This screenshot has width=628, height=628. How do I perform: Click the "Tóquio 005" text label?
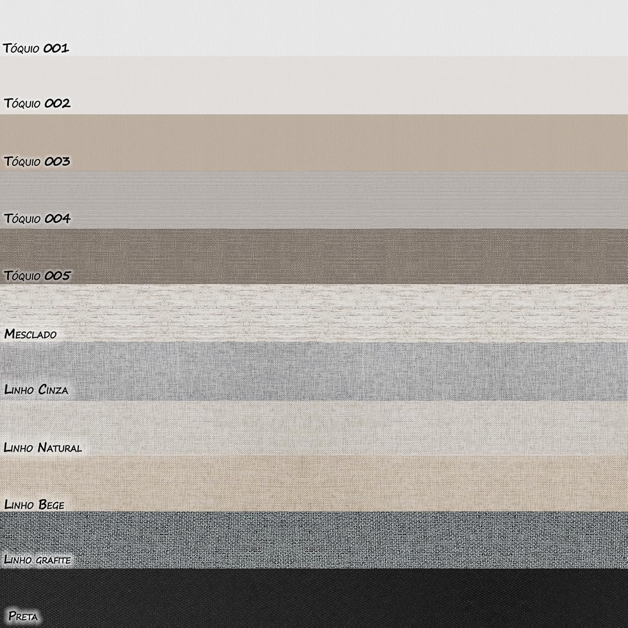pyautogui.click(x=37, y=275)
